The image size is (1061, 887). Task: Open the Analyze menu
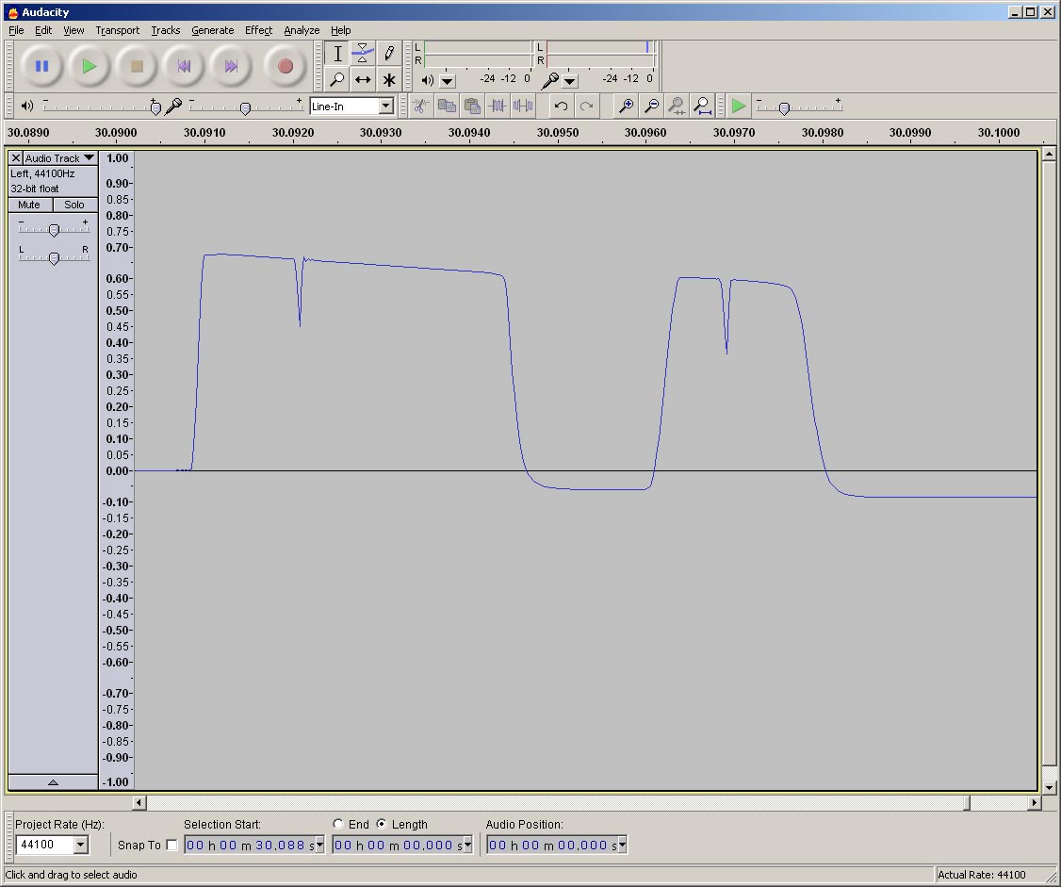(302, 30)
